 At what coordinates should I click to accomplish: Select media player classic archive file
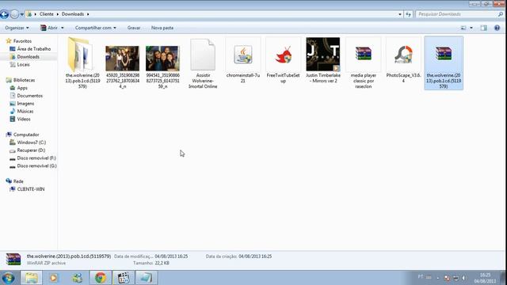tap(363, 54)
